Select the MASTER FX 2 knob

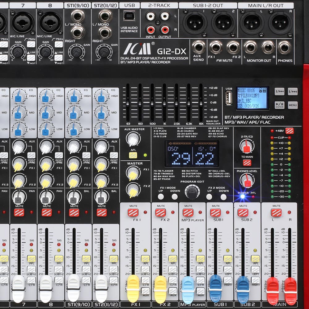[133, 190]
